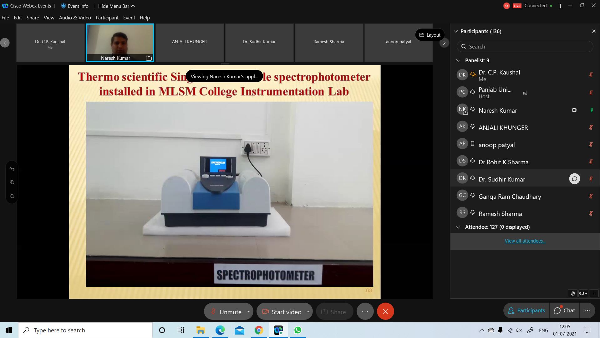Open WhatsApp from the taskbar
Viewport: 600px width, 338px height.
coord(298,330)
